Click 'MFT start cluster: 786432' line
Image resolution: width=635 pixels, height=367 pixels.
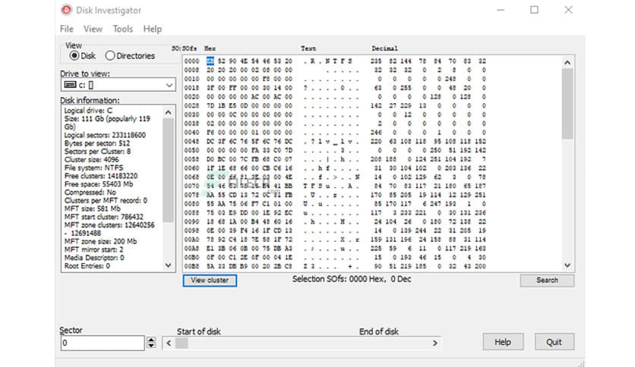point(103,217)
